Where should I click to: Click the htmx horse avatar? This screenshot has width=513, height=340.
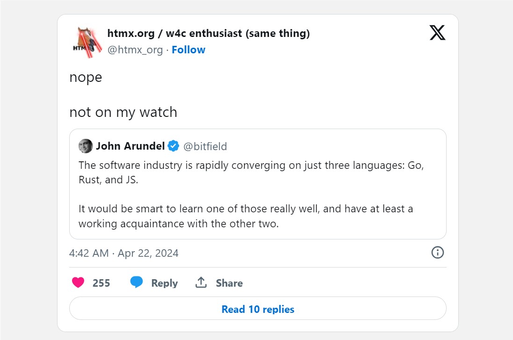click(86, 42)
